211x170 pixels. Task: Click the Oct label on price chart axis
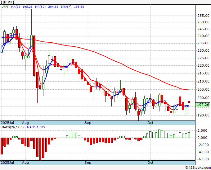[150, 123]
